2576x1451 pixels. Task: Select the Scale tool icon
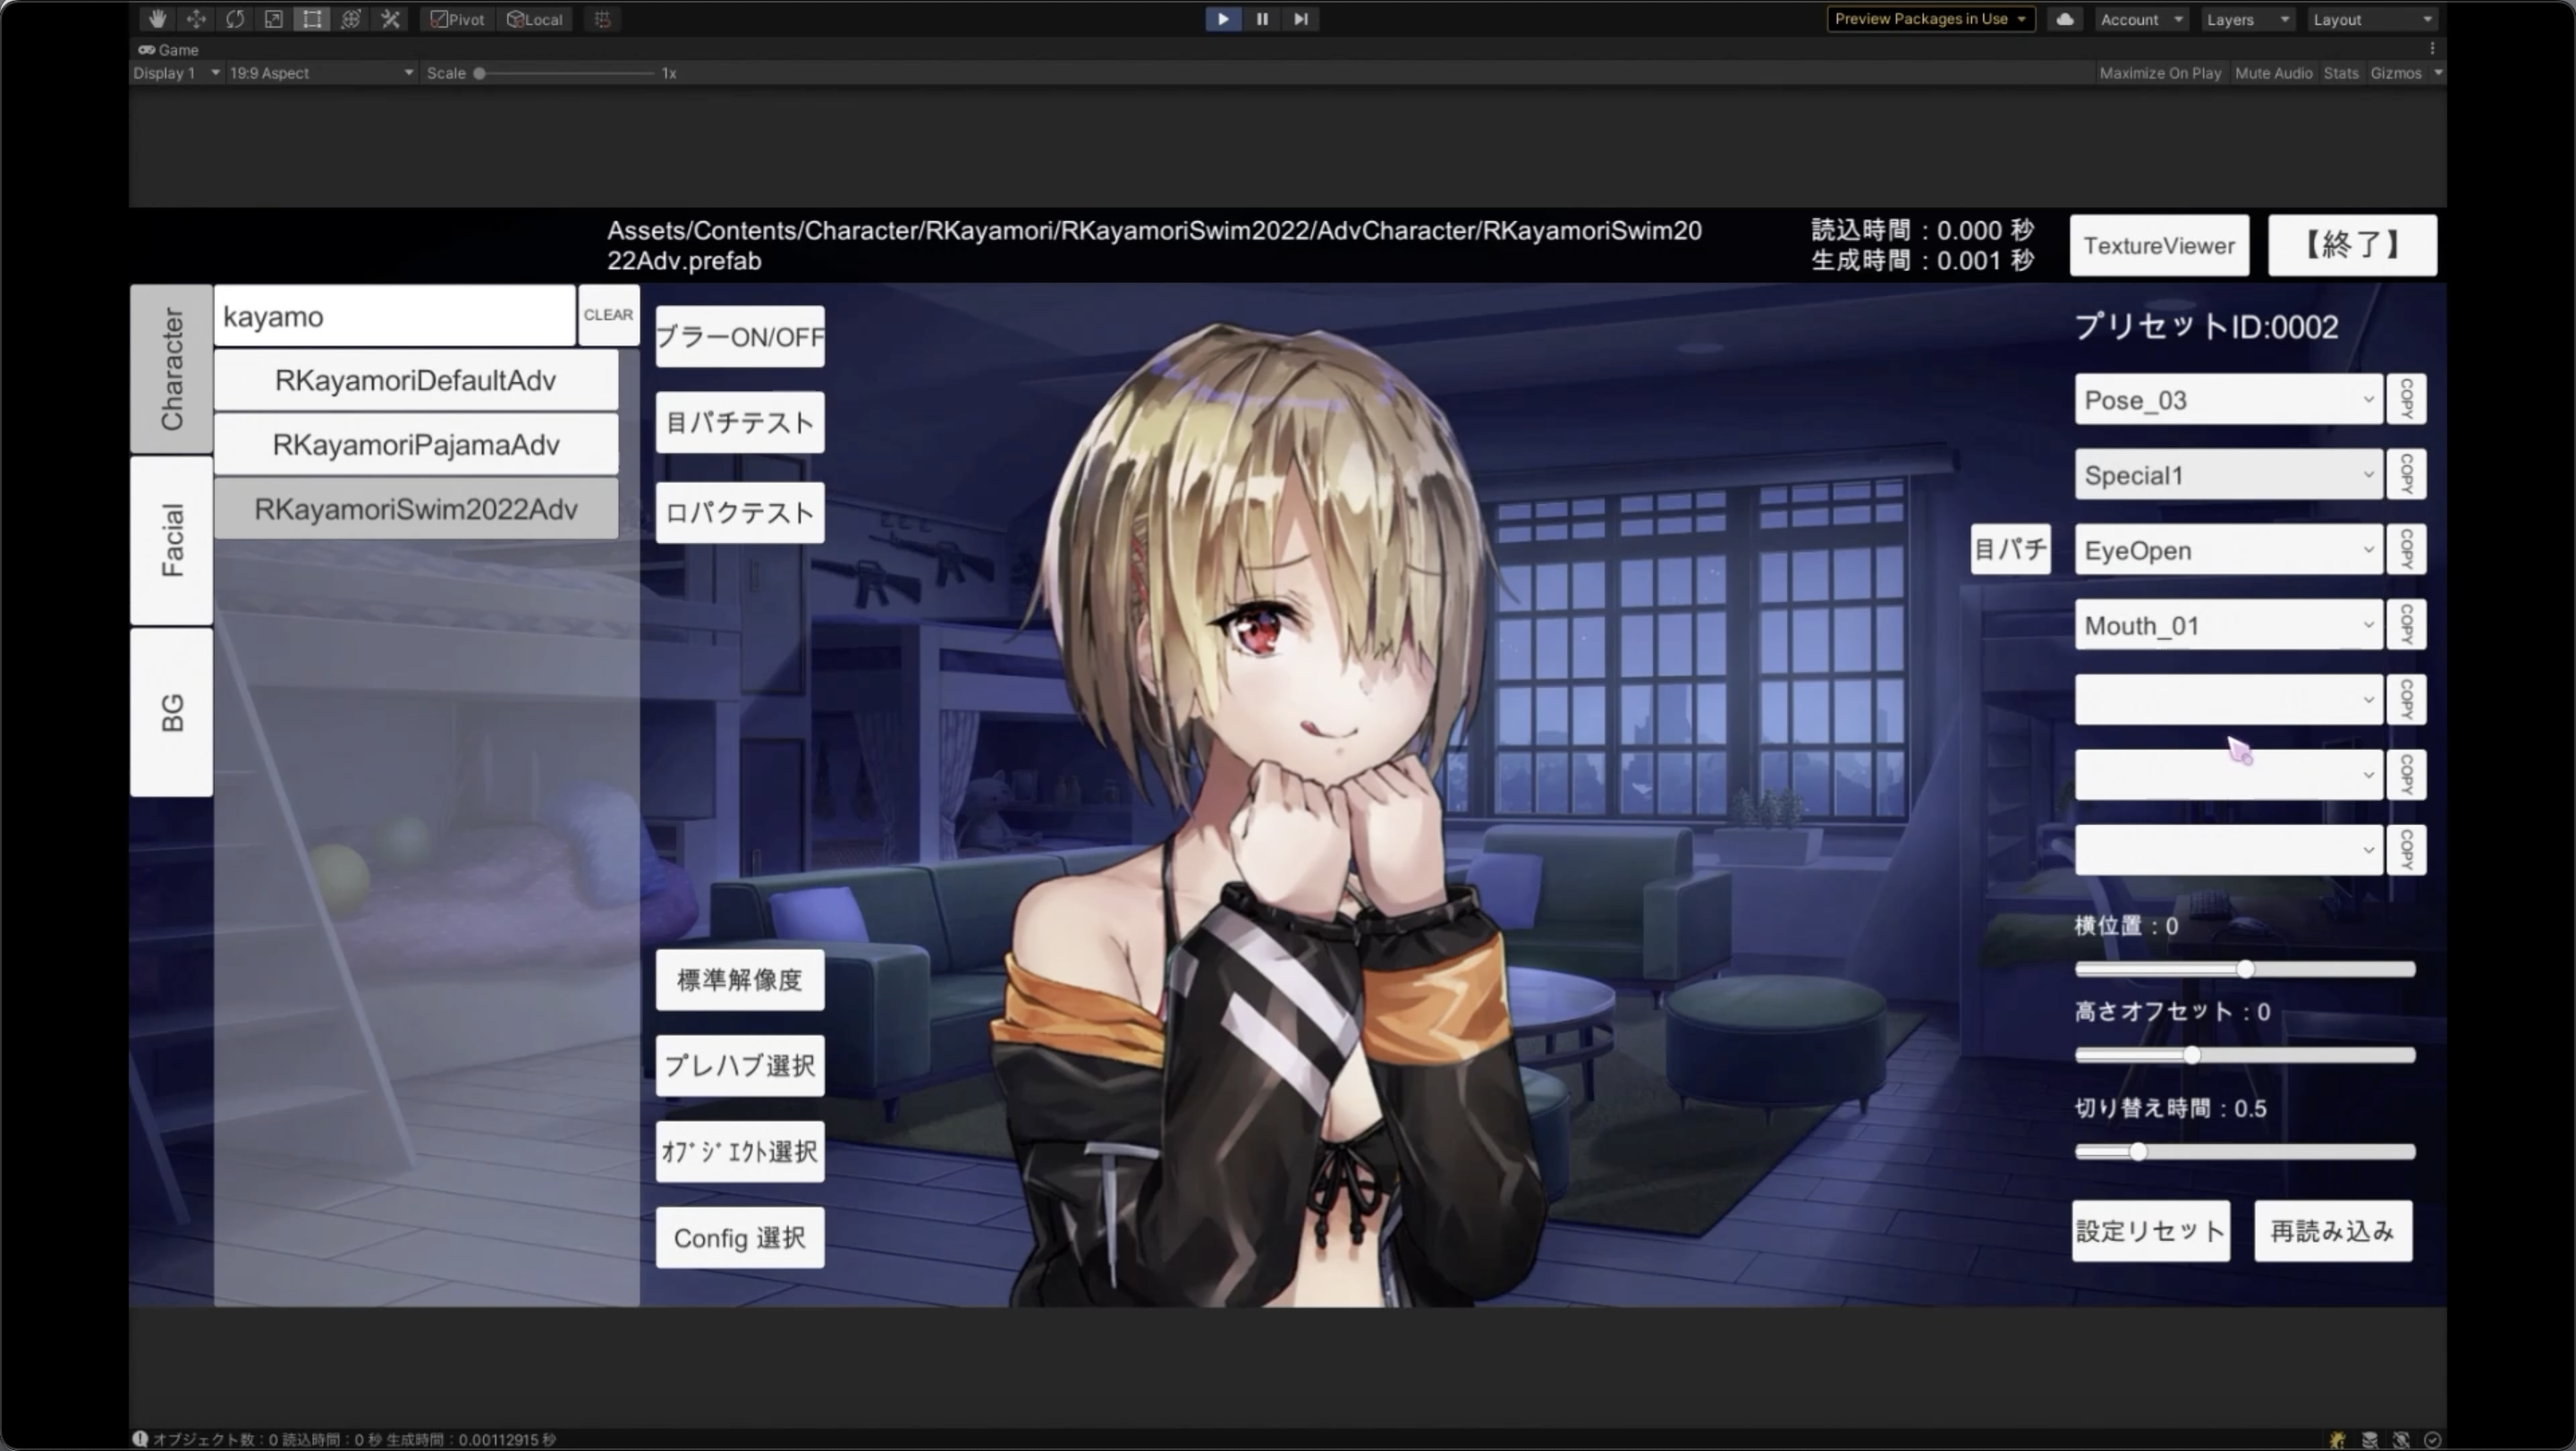coord(273,19)
